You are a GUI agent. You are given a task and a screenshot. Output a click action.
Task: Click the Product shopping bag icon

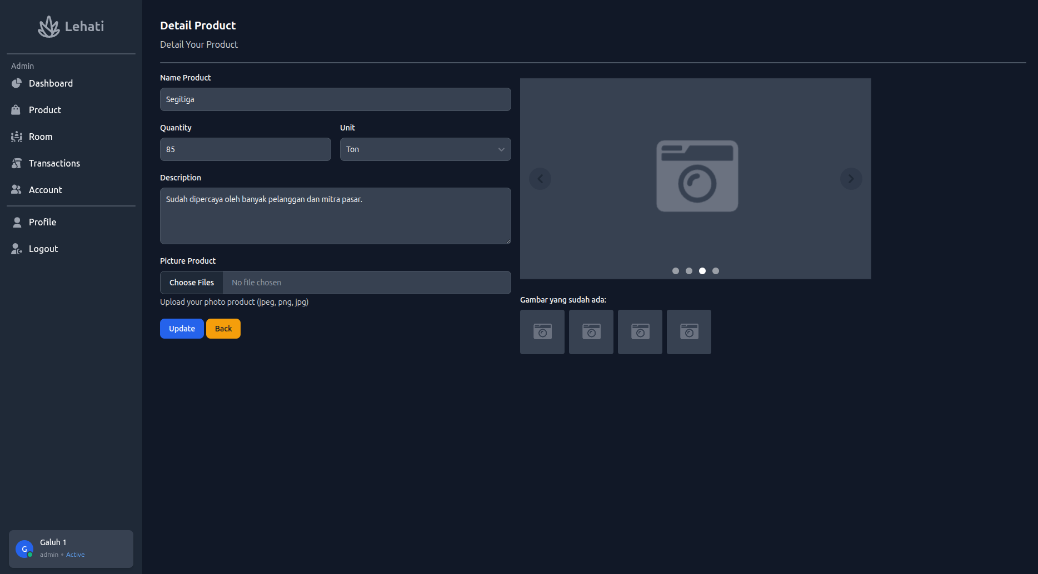point(16,110)
